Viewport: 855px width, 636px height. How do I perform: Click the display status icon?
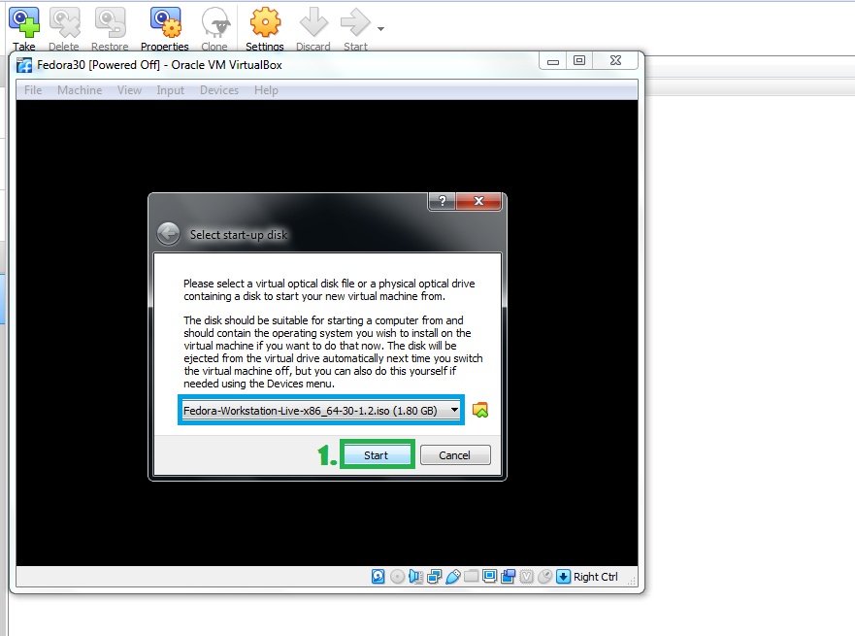point(490,576)
